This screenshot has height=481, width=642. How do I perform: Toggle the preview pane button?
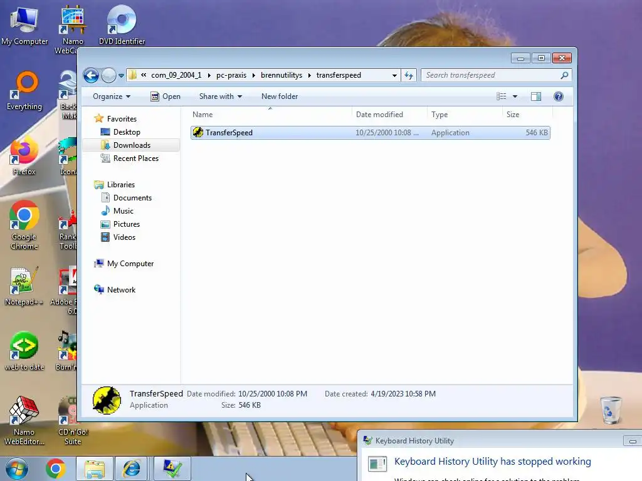536,96
